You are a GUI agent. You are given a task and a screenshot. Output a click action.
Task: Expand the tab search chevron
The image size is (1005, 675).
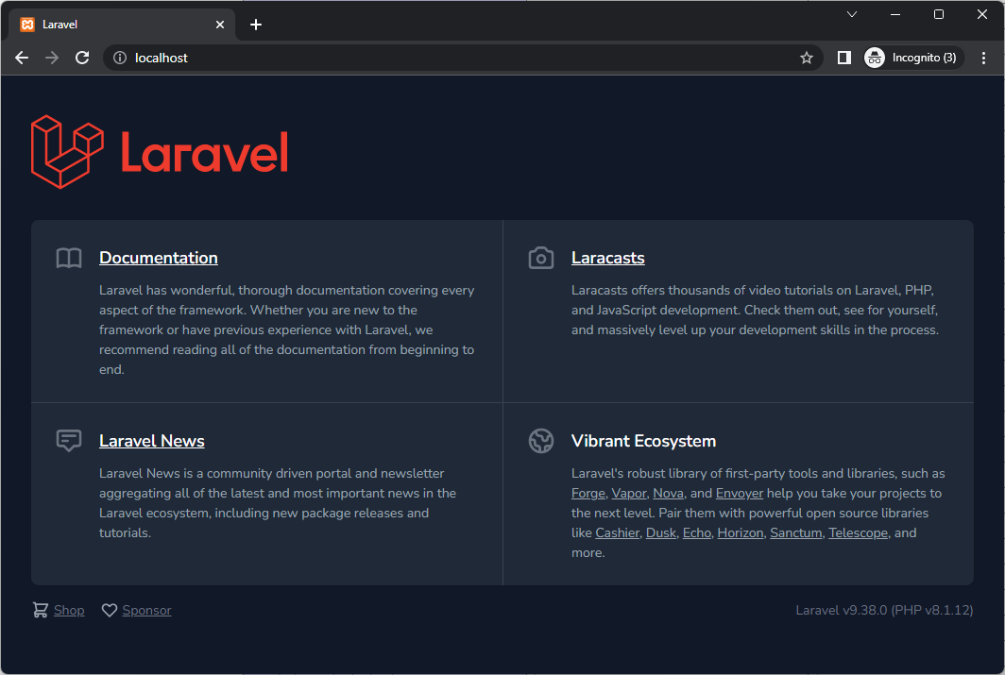point(852,14)
